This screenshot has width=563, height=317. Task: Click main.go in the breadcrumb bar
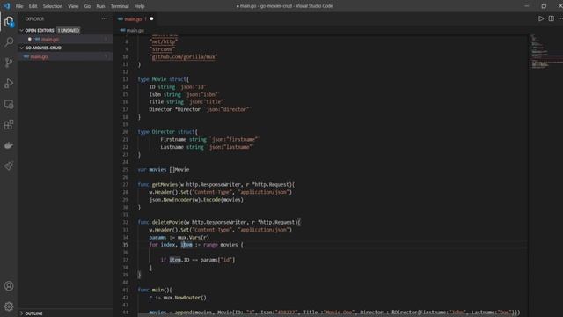click(x=135, y=31)
